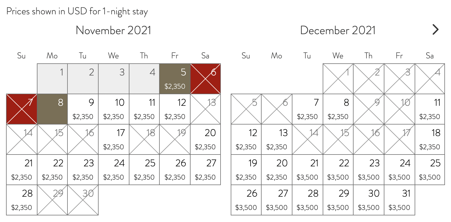Choose December 21 priced $3,500
The image size is (451, 222).
[307, 170]
